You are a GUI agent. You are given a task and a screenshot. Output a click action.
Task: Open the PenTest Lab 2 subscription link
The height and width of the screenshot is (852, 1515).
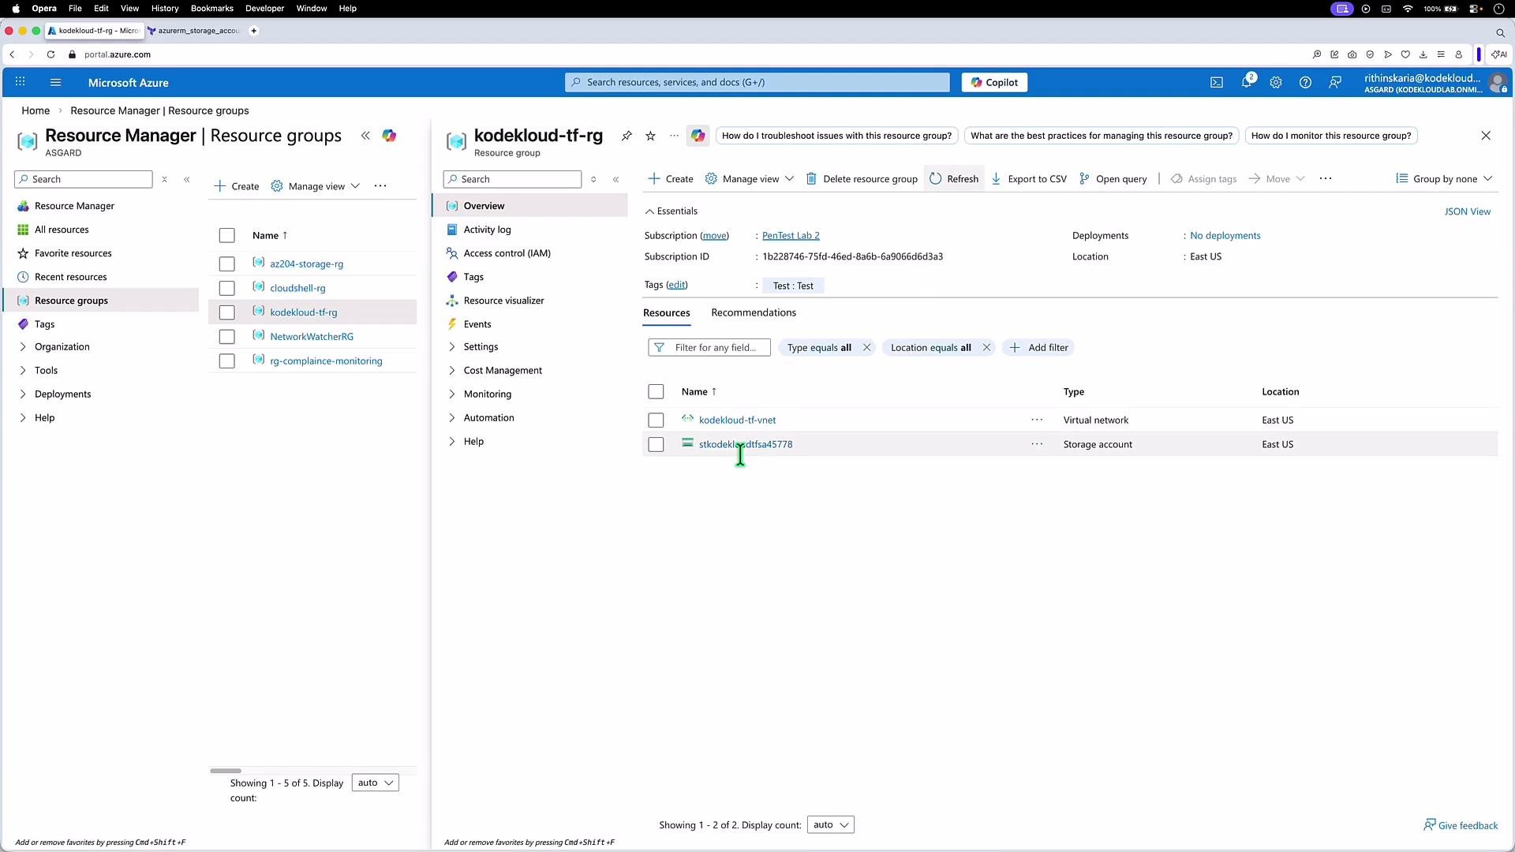(x=791, y=236)
